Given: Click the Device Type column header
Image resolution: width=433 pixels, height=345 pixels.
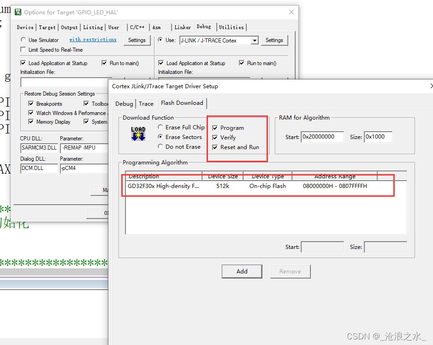Looking at the screenshot, I should click(267, 176).
